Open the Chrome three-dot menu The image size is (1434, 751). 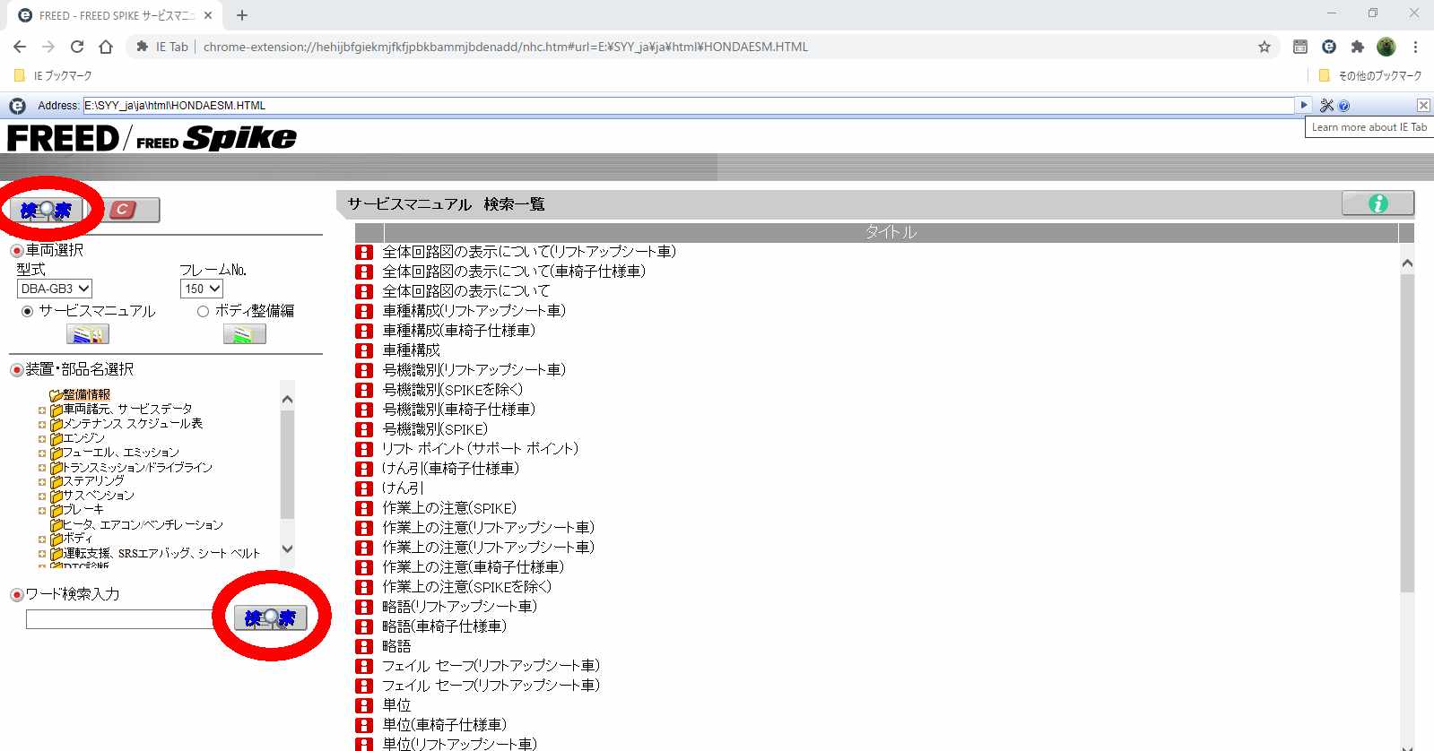point(1415,47)
